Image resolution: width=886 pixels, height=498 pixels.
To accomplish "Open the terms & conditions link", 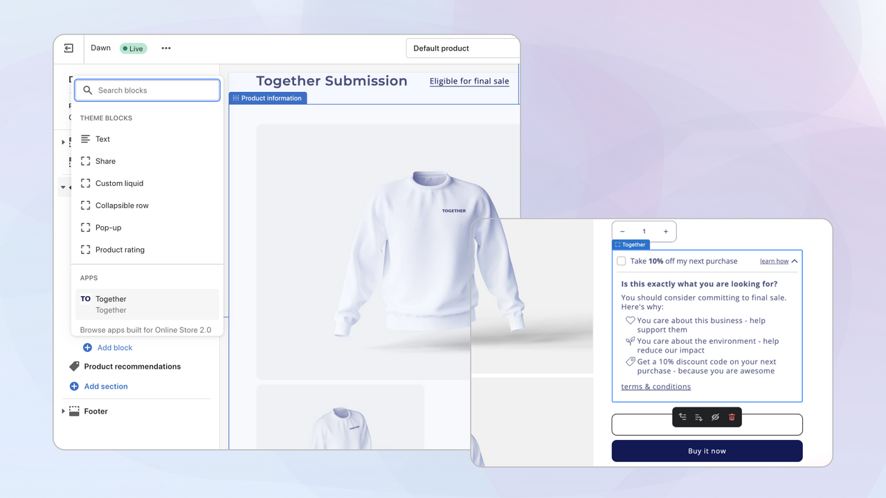I will 656,386.
